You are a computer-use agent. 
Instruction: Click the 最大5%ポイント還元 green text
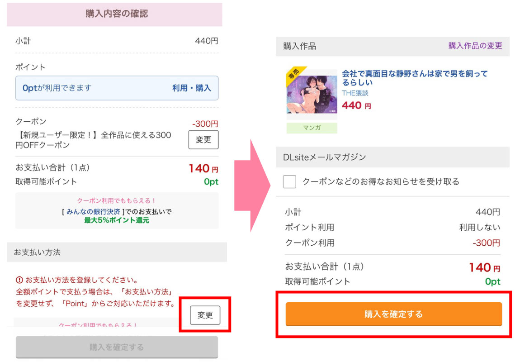click(117, 220)
